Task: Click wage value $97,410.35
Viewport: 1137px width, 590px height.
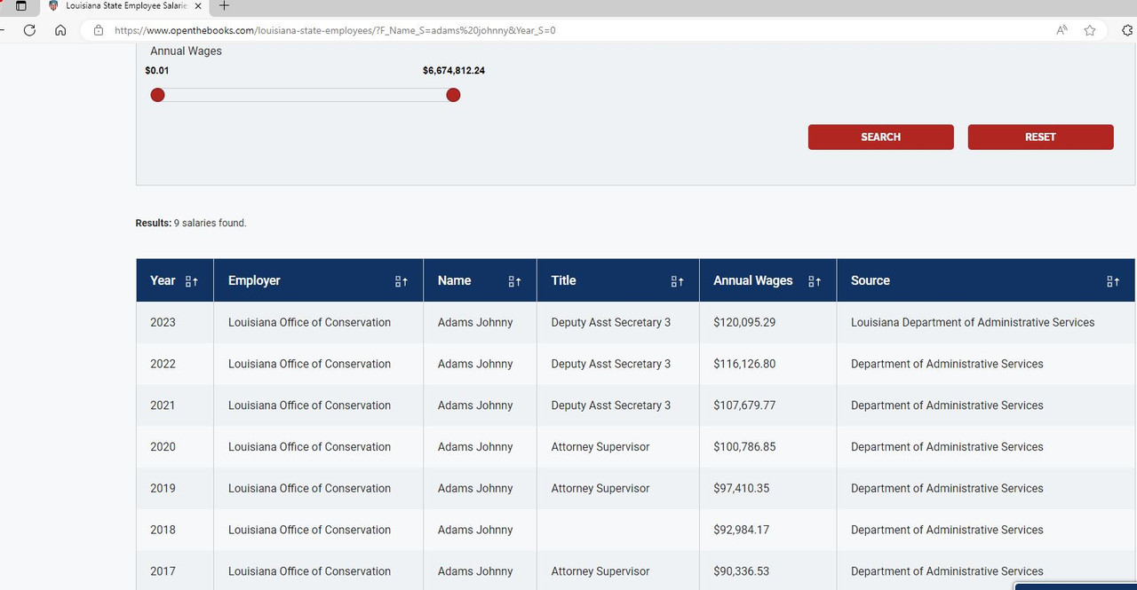Action: pos(742,488)
